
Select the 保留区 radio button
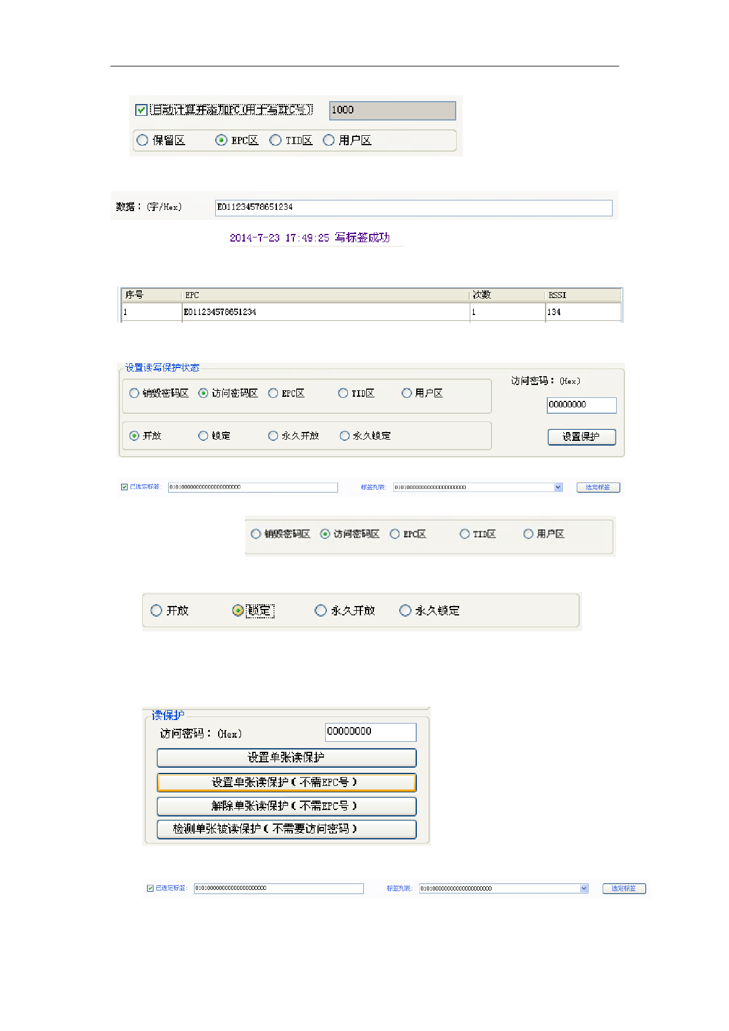(142, 140)
